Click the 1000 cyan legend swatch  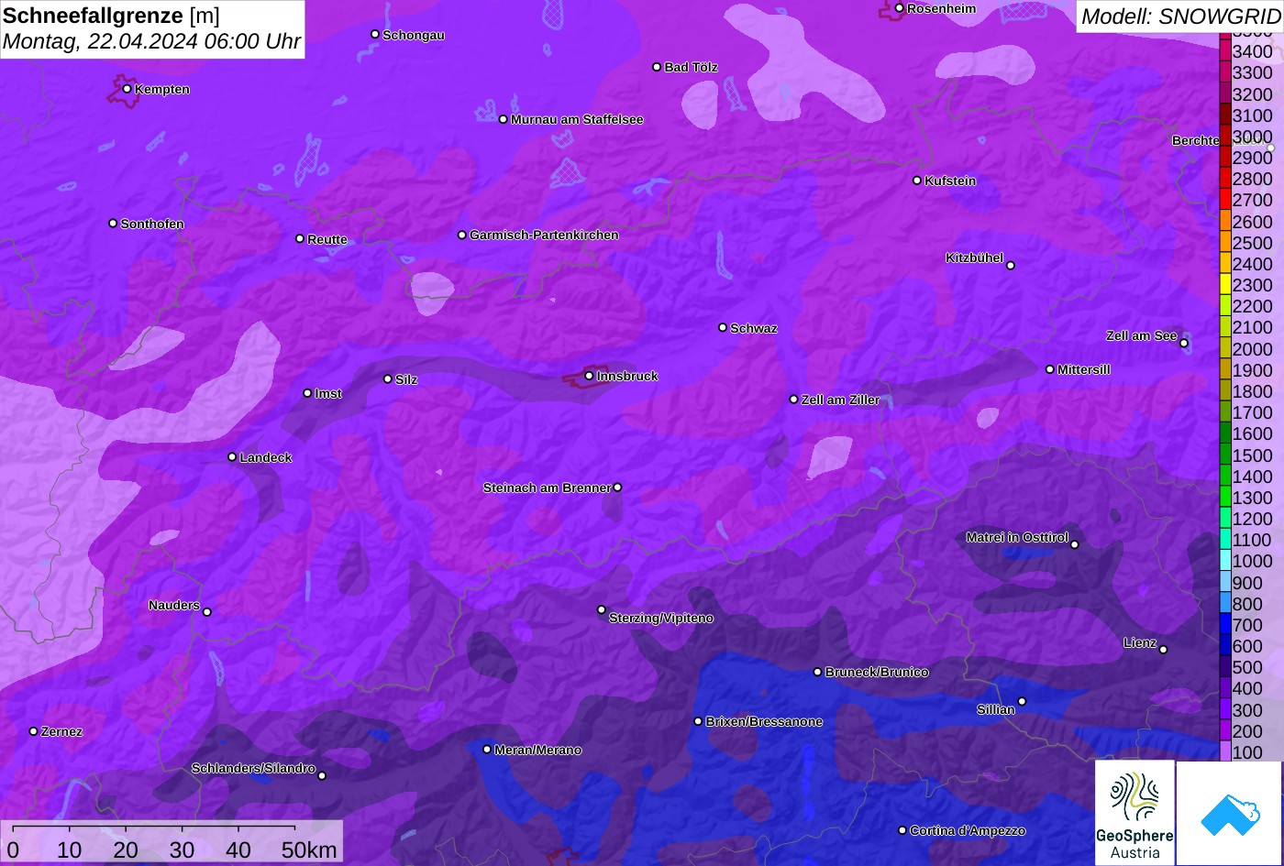coord(1225,561)
